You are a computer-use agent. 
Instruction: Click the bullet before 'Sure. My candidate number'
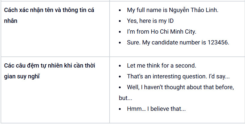pyautogui.click(x=120, y=43)
